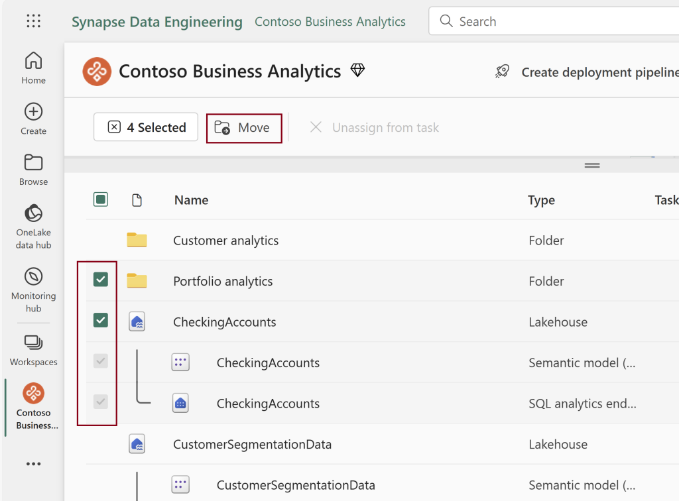
Task: Open the Customer analytics folder
Action: tap(225, 241)
